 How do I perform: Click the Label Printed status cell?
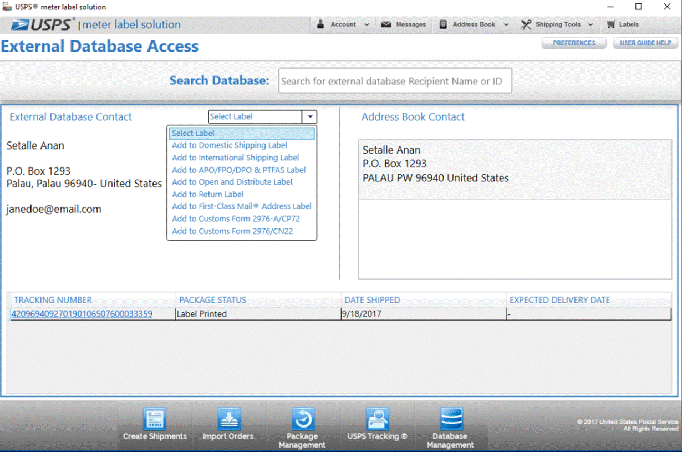click(x=258, y=314)
